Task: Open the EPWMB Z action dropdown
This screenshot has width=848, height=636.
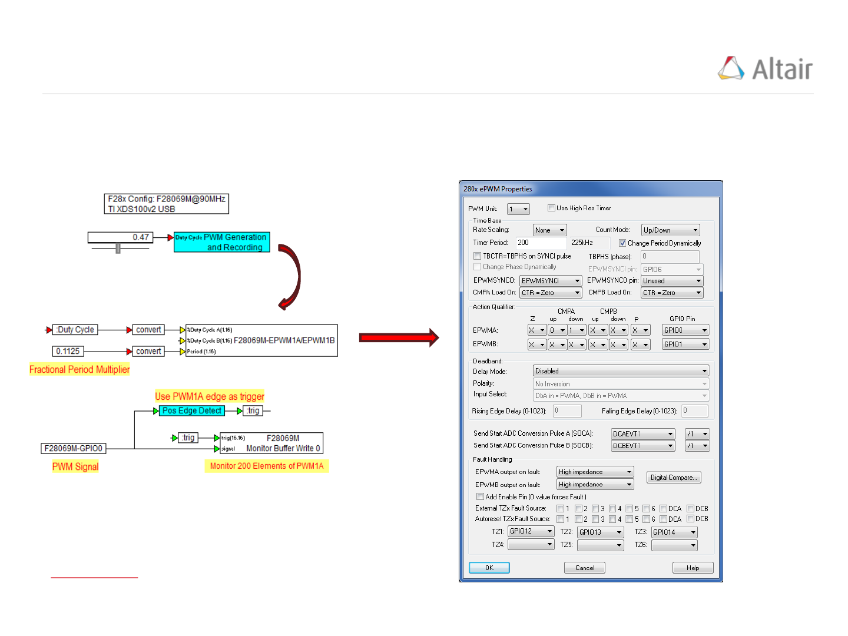Action: point(537,344)
